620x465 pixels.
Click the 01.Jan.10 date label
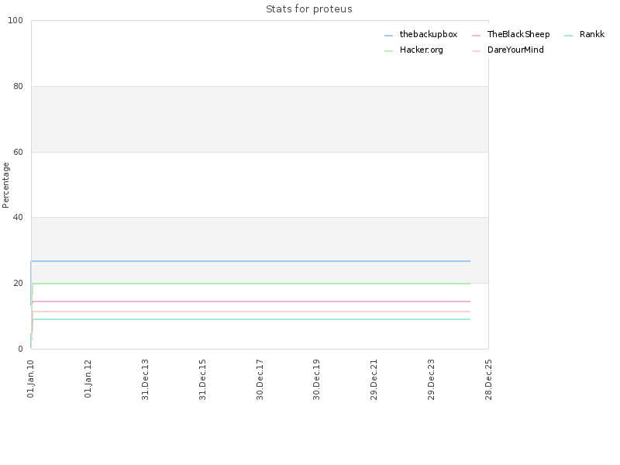[x=30, y=378]
